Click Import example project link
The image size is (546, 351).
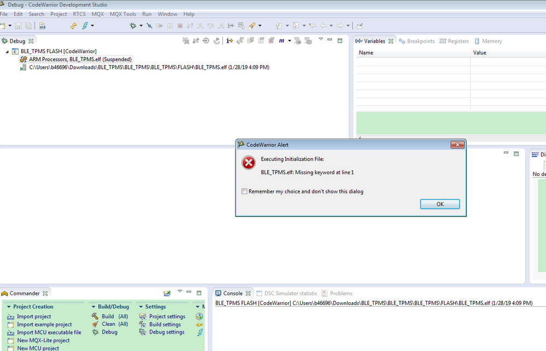44,324
